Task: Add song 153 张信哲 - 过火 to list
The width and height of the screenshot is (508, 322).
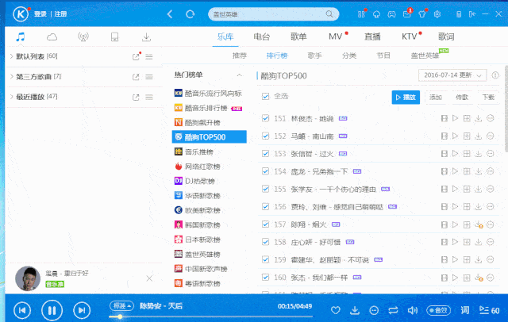Action: pos(467,154)
